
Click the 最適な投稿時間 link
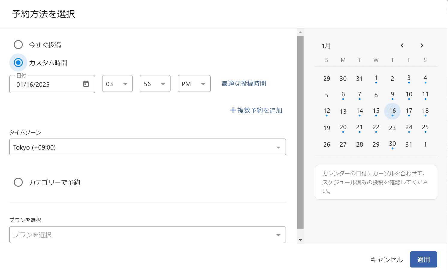click(244, 83)
